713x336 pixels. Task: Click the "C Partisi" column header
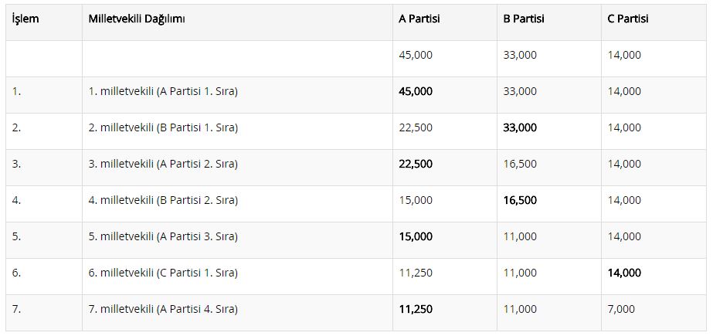tap(628, 19)
